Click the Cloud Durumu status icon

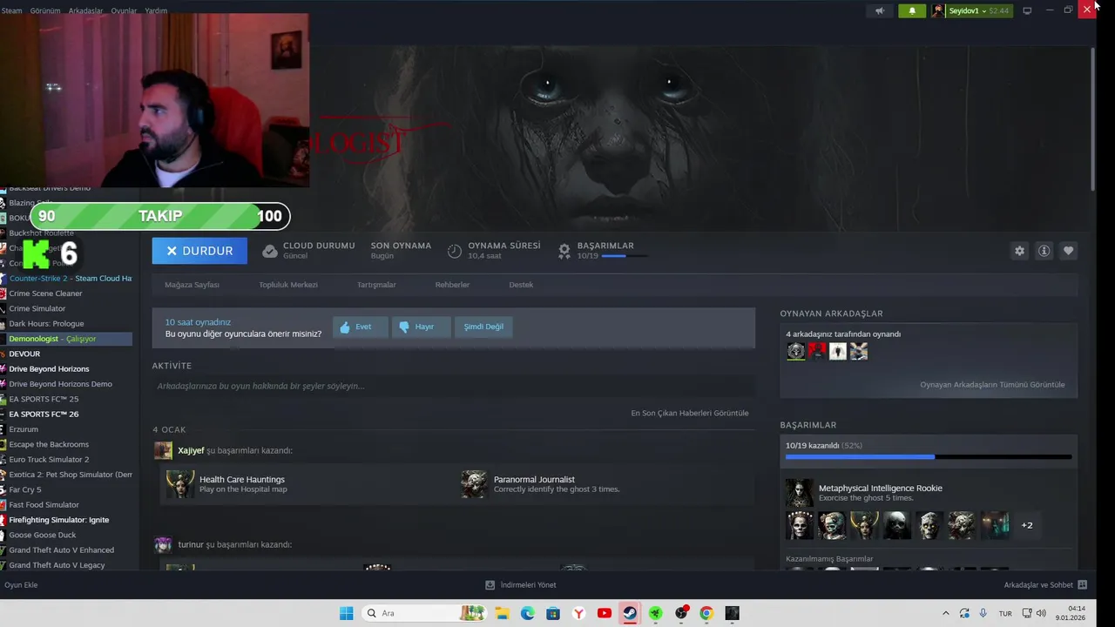tap(270, 251)
